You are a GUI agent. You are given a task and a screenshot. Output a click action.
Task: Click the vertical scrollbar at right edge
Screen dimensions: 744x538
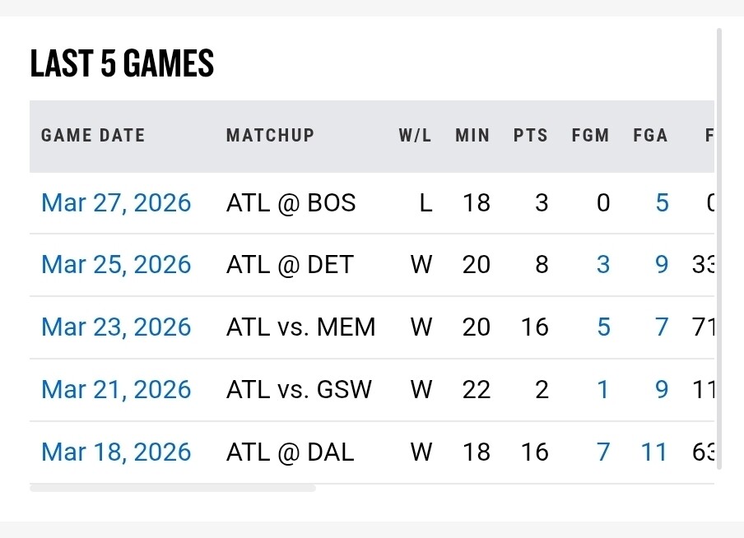click(719, 247)
